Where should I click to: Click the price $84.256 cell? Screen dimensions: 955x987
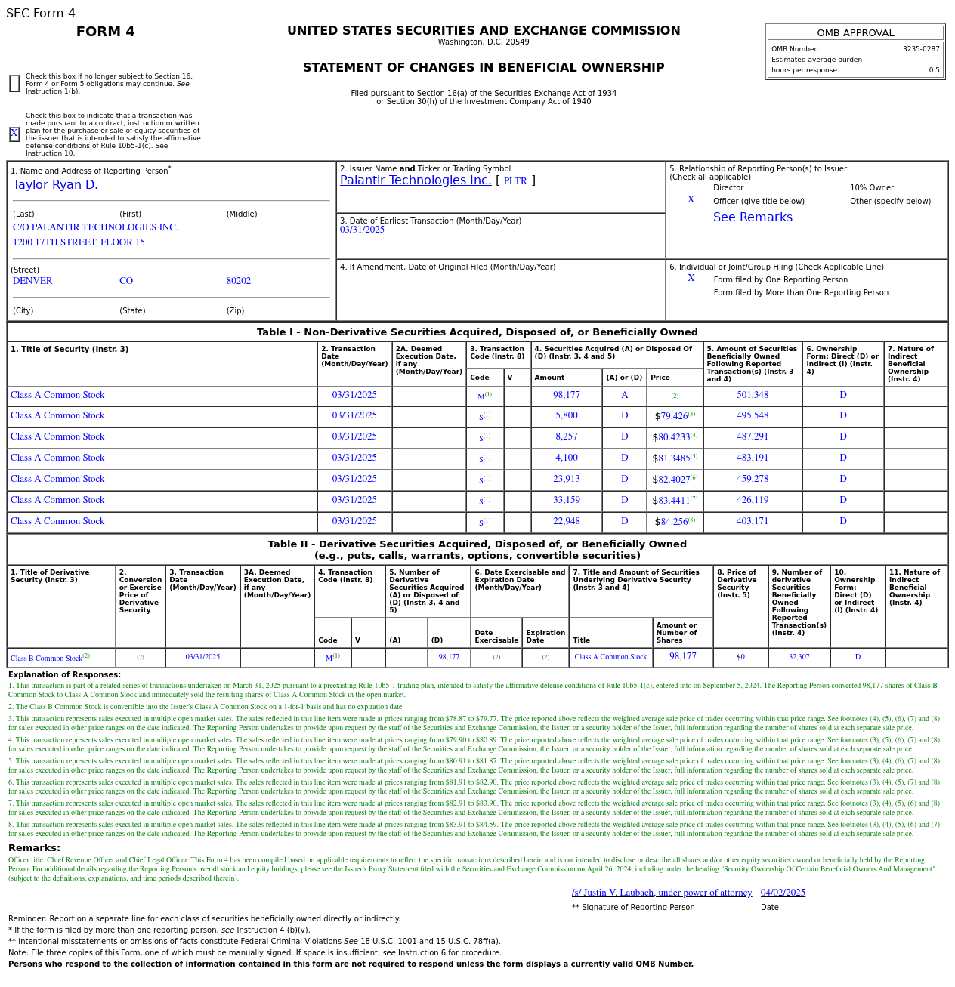(x=675, y=522)
